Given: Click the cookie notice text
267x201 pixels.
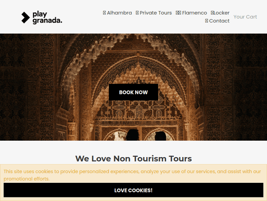Looking at the screenshot, I should (x=132, y=175).
